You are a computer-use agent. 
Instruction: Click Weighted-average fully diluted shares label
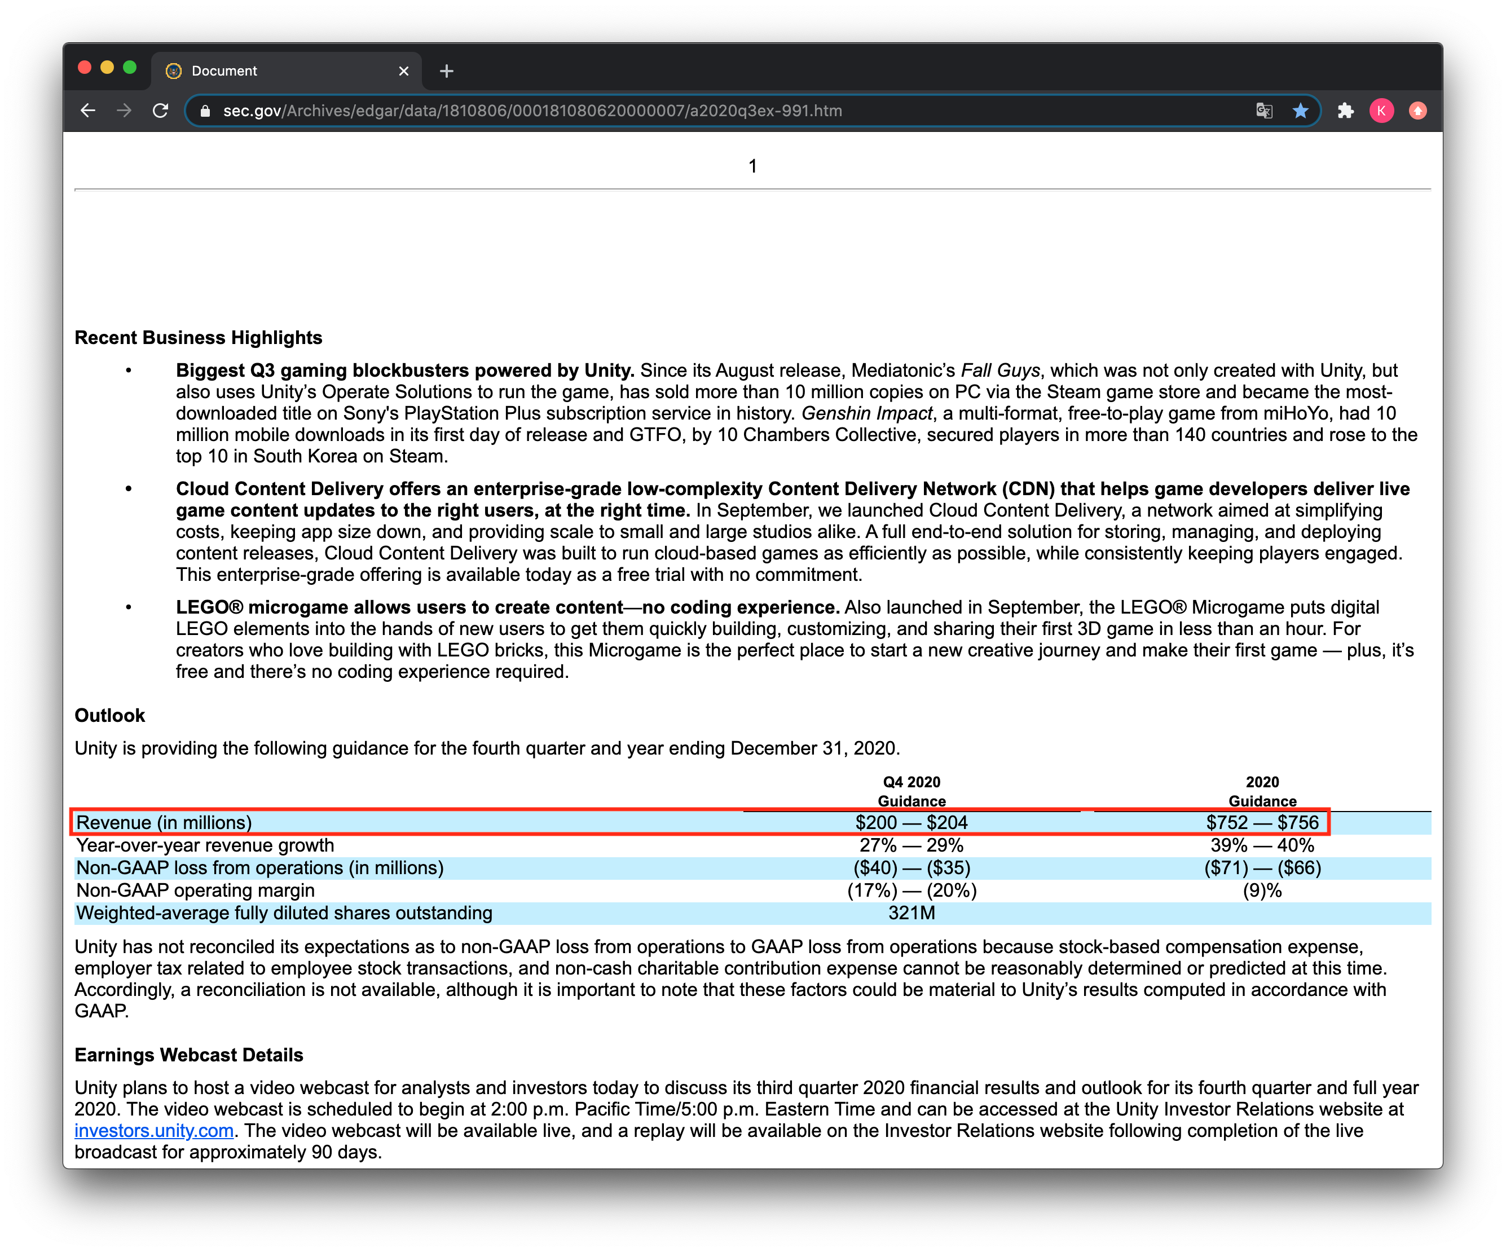[x=284, y=913]
